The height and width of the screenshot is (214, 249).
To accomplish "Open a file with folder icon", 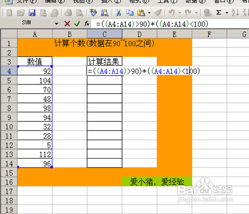I will [21, 13].
